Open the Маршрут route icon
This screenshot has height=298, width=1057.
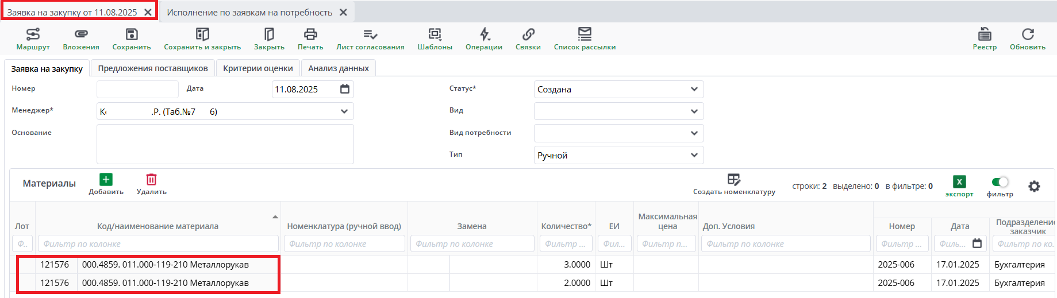[33, 34]
